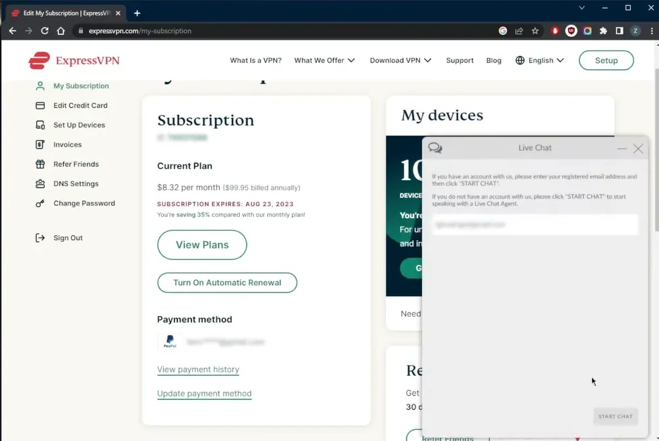659x441 pixels.
Task: Select the Edit My Subscription tab
Action: click(66, 13)
